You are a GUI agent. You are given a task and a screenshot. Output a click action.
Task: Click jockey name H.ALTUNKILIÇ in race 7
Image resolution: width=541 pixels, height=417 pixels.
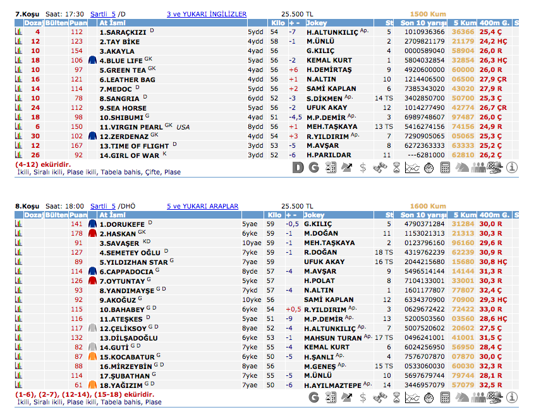tap(332, 32)
